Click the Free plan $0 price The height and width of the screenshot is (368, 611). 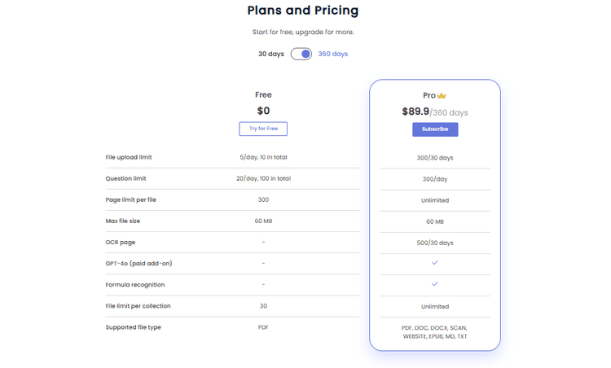coord(263,111)
